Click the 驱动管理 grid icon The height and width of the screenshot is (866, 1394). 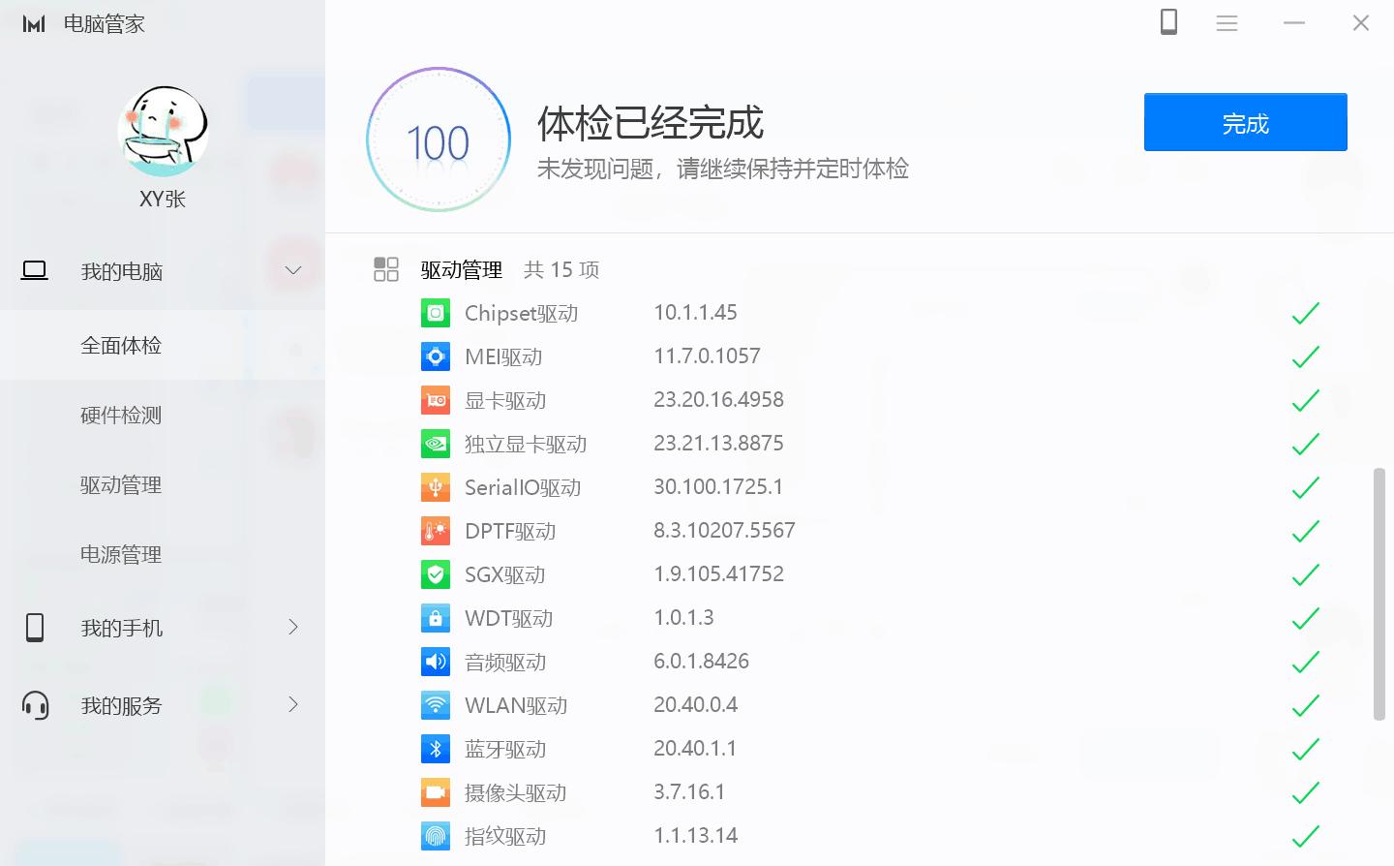pyautogui.click(x=386, y=269)
